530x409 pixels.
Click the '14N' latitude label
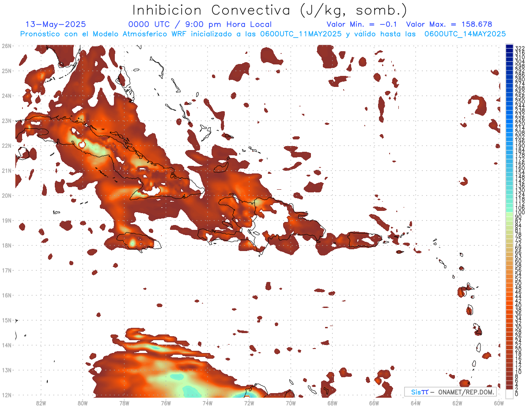coord(7,345)
